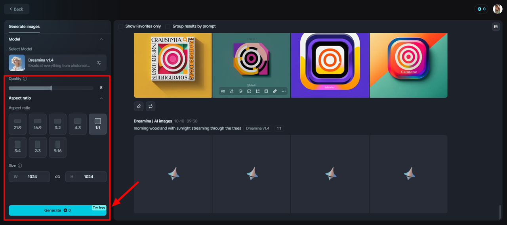Image resolution: width=507 pixels, height=225 pixels.
Task: Select the Dreamina v1.4 model card
Action: pyautogui.click(x=57, y=63)
